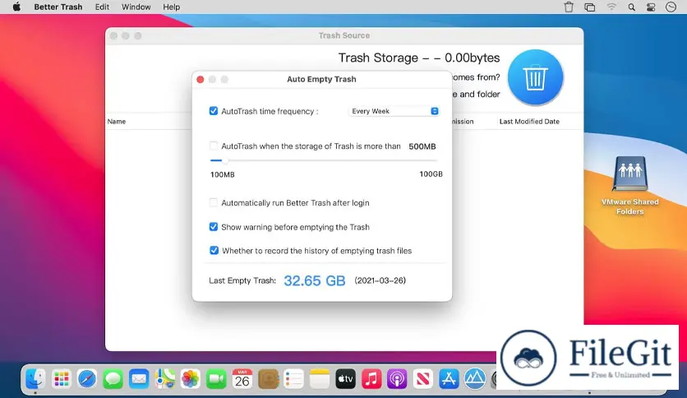The image size is (687, 398).
Task: Click the large blue trash can icon
Action: coord(535,77)
